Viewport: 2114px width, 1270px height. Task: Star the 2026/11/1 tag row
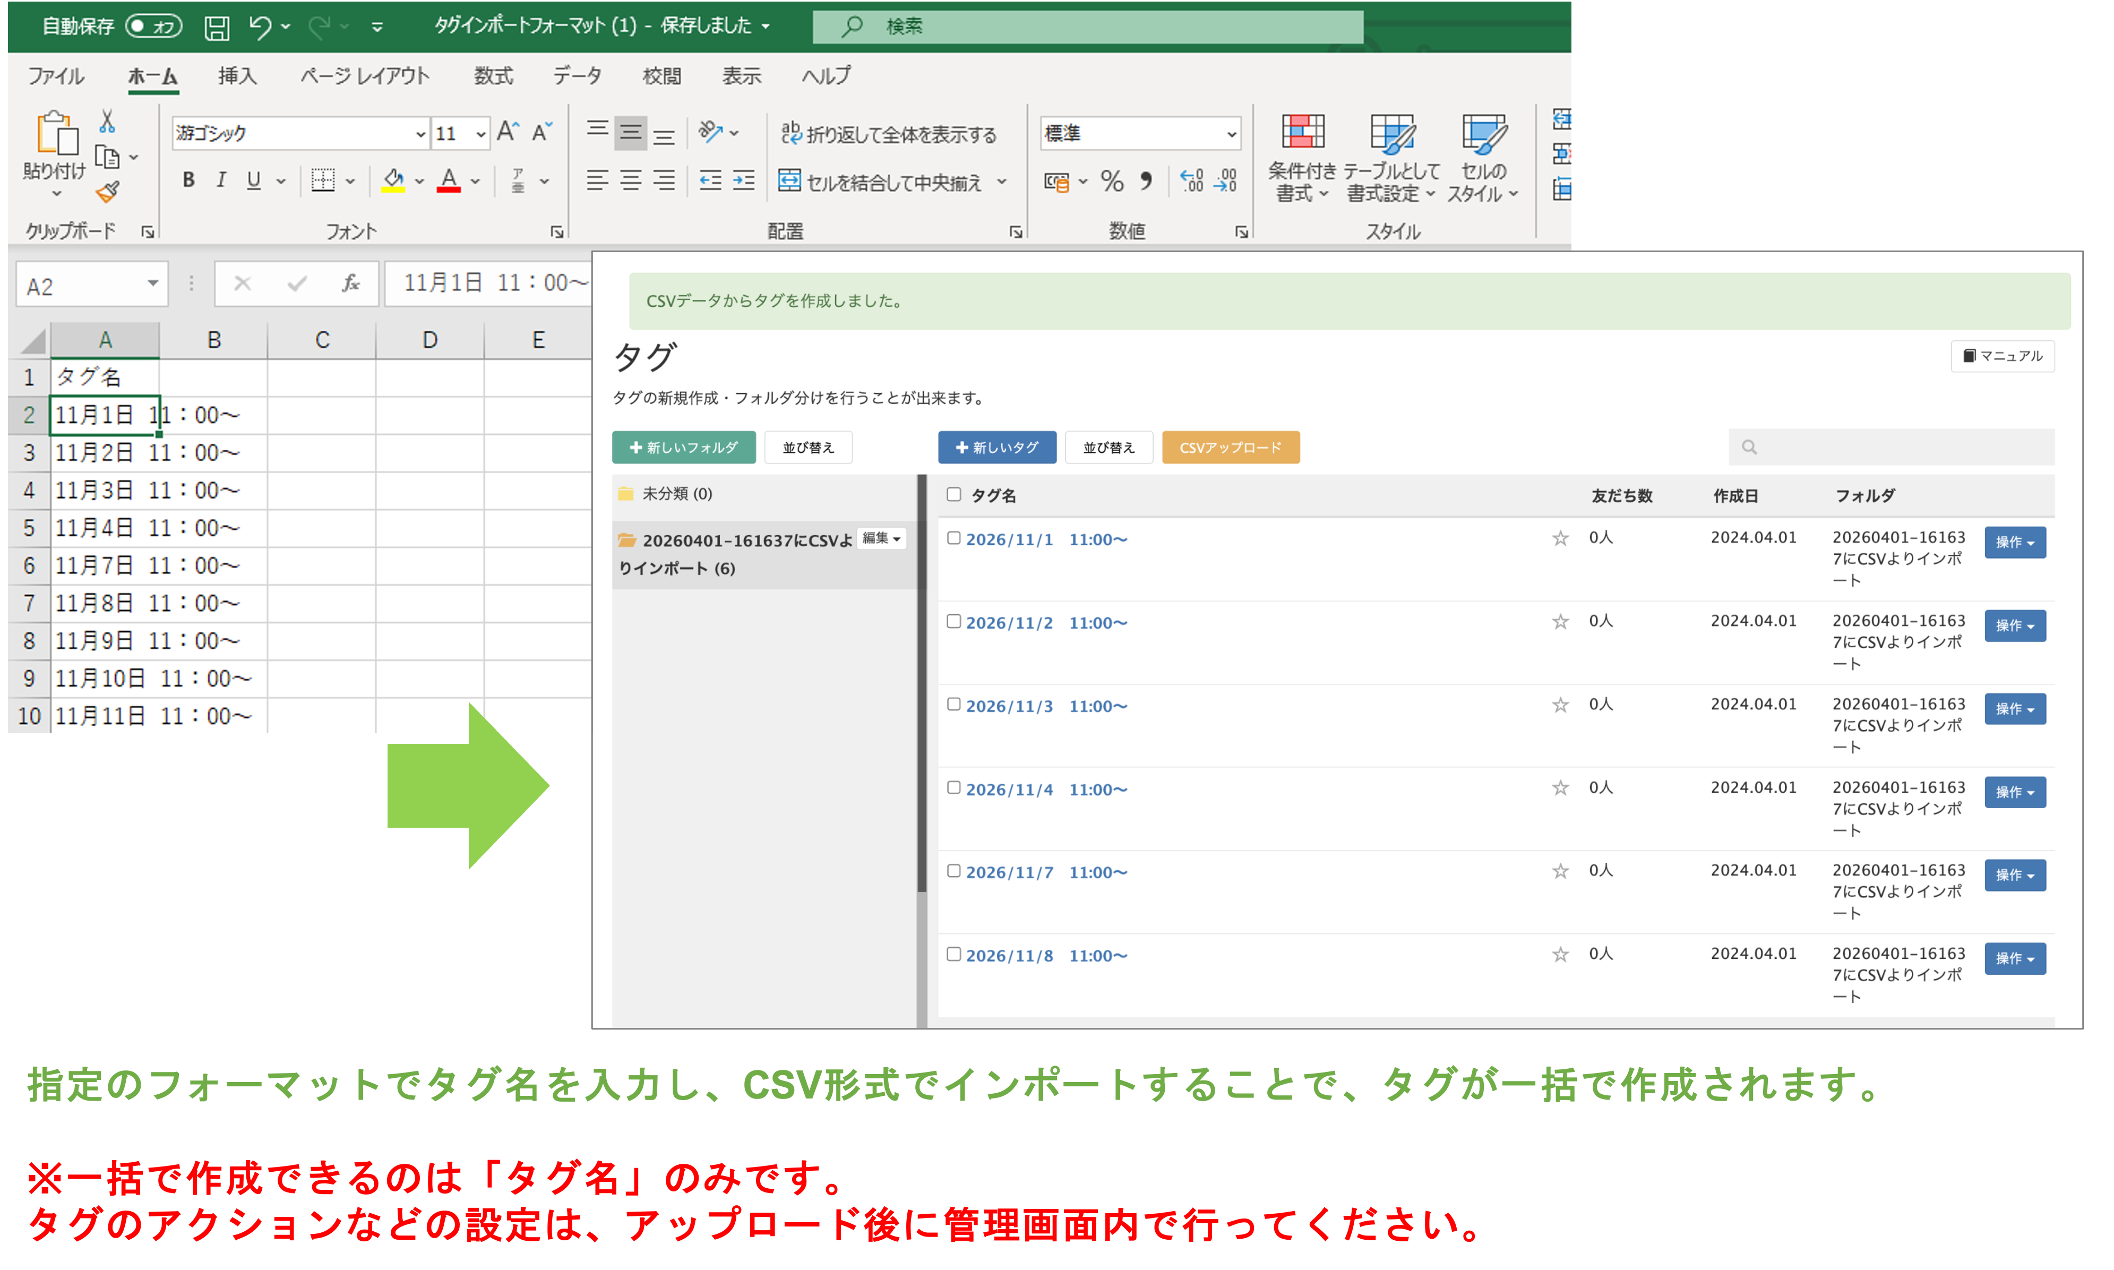1560,538
